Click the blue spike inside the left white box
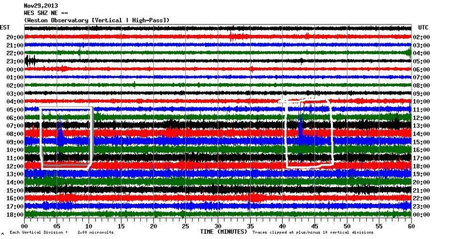The width and height of the screenshot is (450, 239). point(60,133)
